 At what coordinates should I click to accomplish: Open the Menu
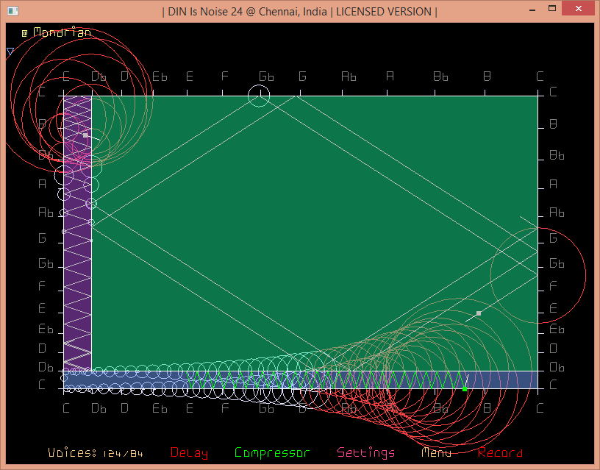pos(436,453)
